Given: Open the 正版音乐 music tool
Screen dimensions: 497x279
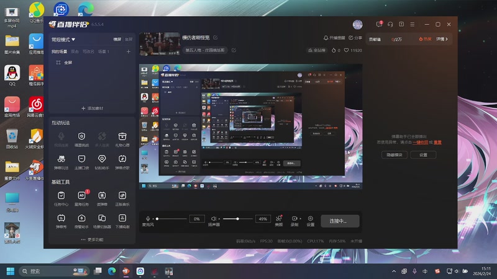Looking at the screenshot, I should (x=122, y=198).
